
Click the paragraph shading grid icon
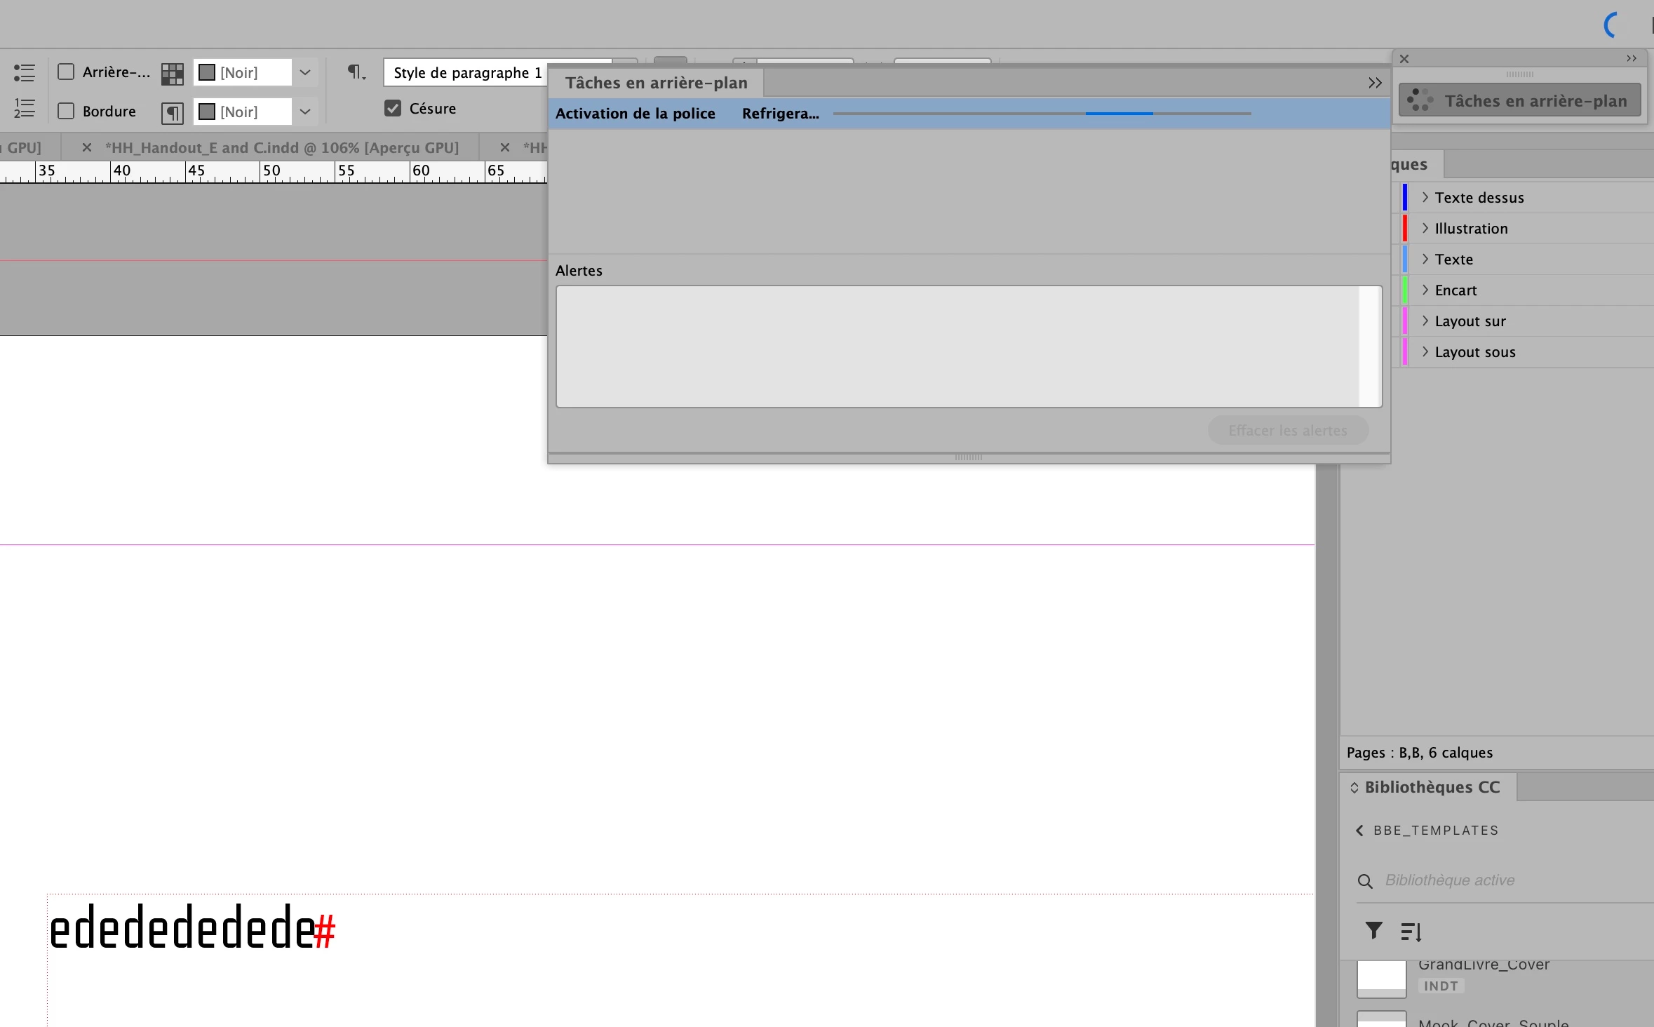click(172, 74)
